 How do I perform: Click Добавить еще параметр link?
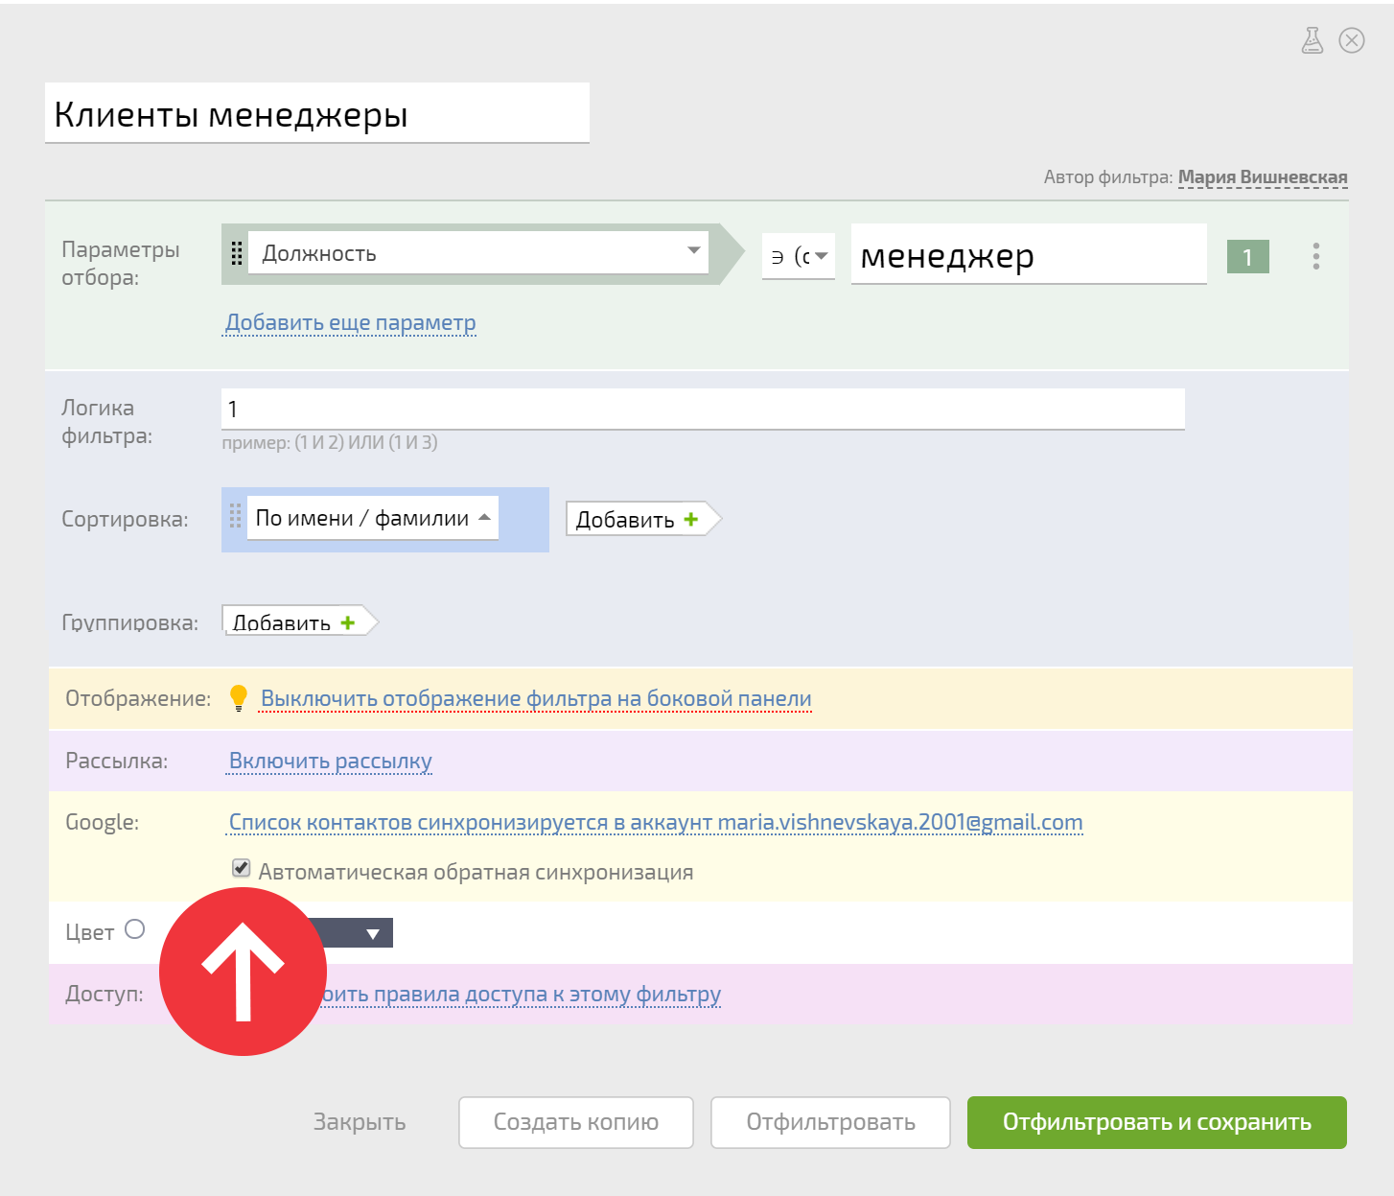pyautogui.click(x=351, y=323)
